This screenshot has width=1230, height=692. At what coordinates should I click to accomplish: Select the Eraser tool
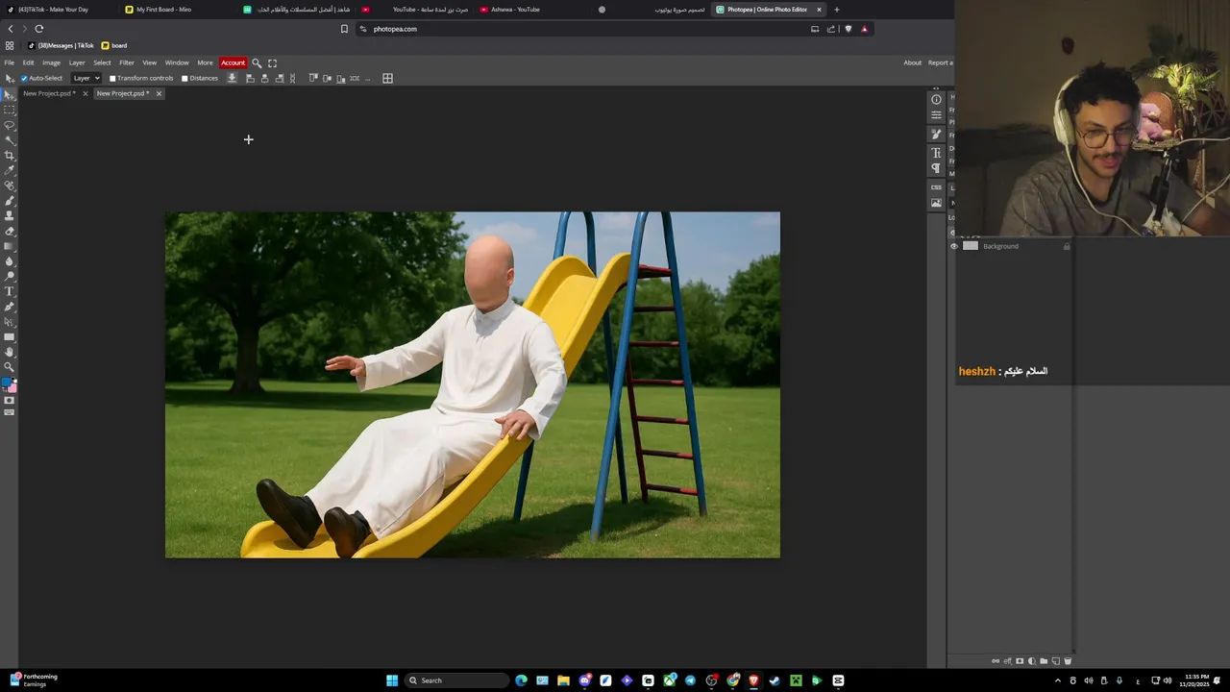(10, 231)
